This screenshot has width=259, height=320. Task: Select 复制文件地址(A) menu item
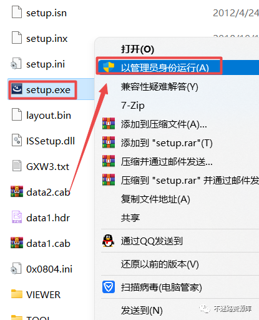click(x=155, y=199)
